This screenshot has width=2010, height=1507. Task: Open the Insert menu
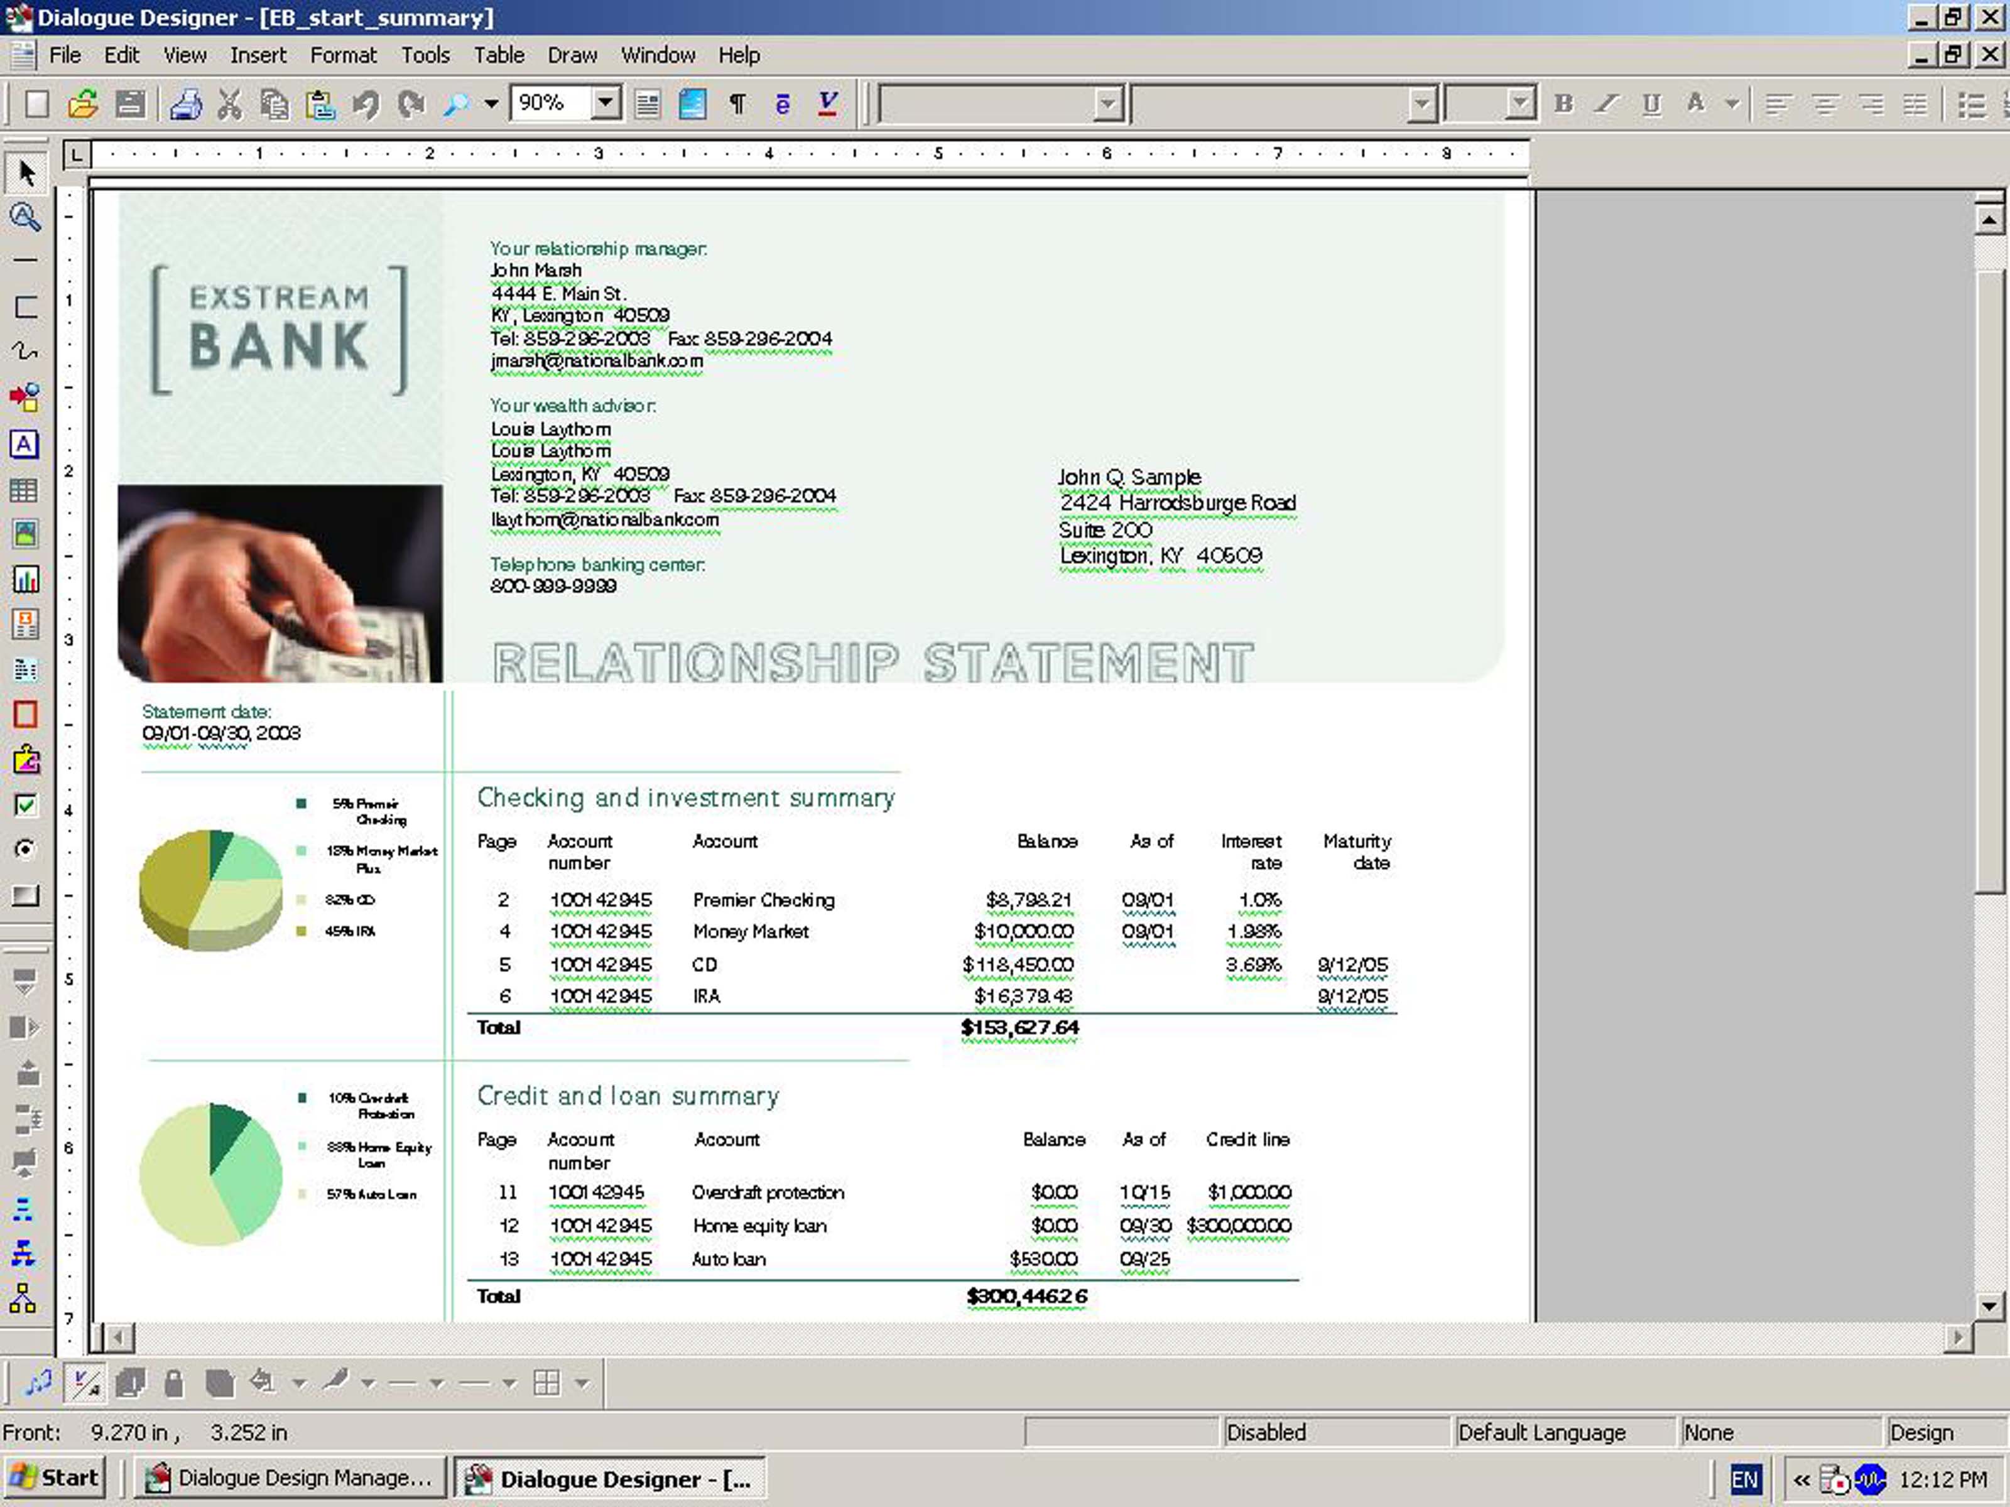coord(257,55)
